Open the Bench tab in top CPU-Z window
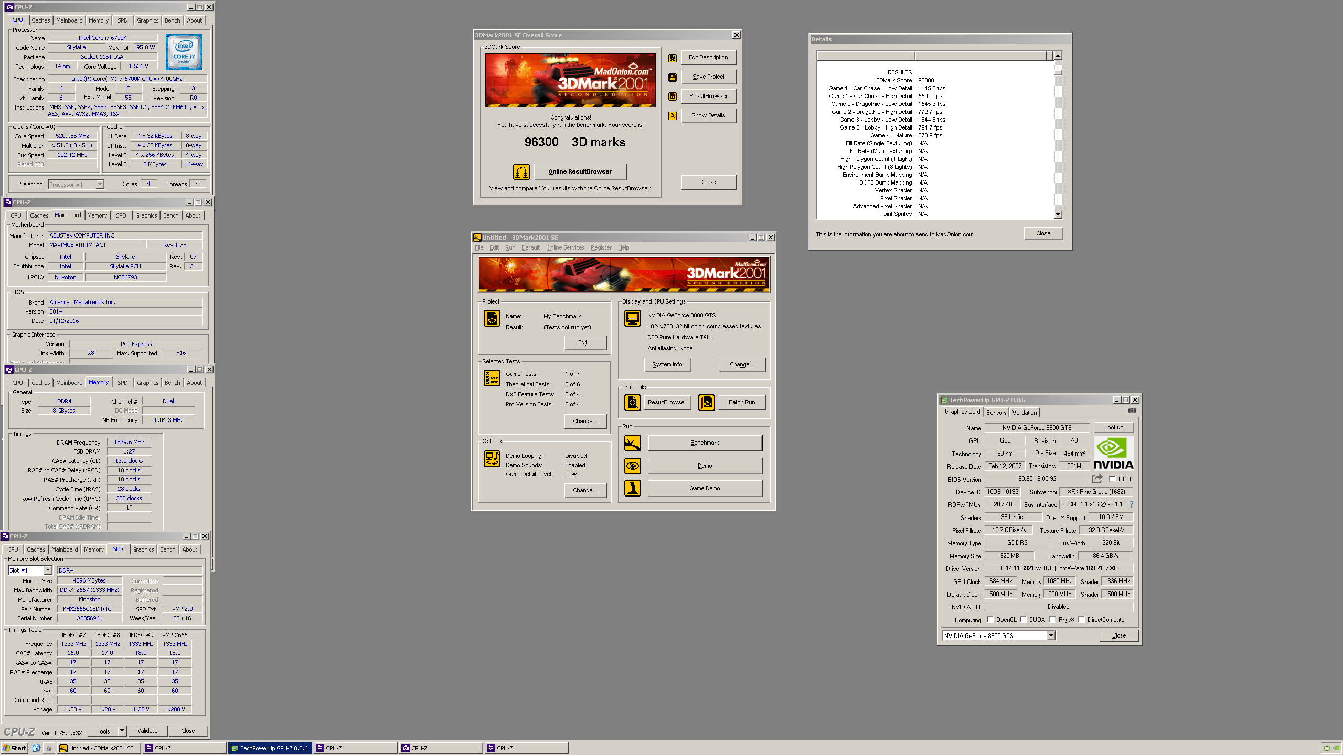 [x=172, y=20]
